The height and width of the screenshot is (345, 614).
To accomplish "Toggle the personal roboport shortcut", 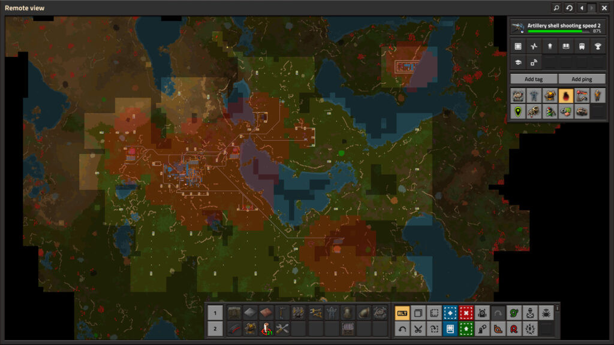I will tap(482, 313).
